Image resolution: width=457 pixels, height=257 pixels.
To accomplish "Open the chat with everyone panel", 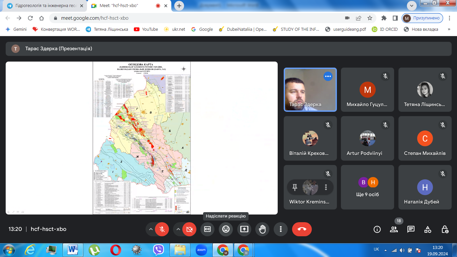I will (411, 229).
